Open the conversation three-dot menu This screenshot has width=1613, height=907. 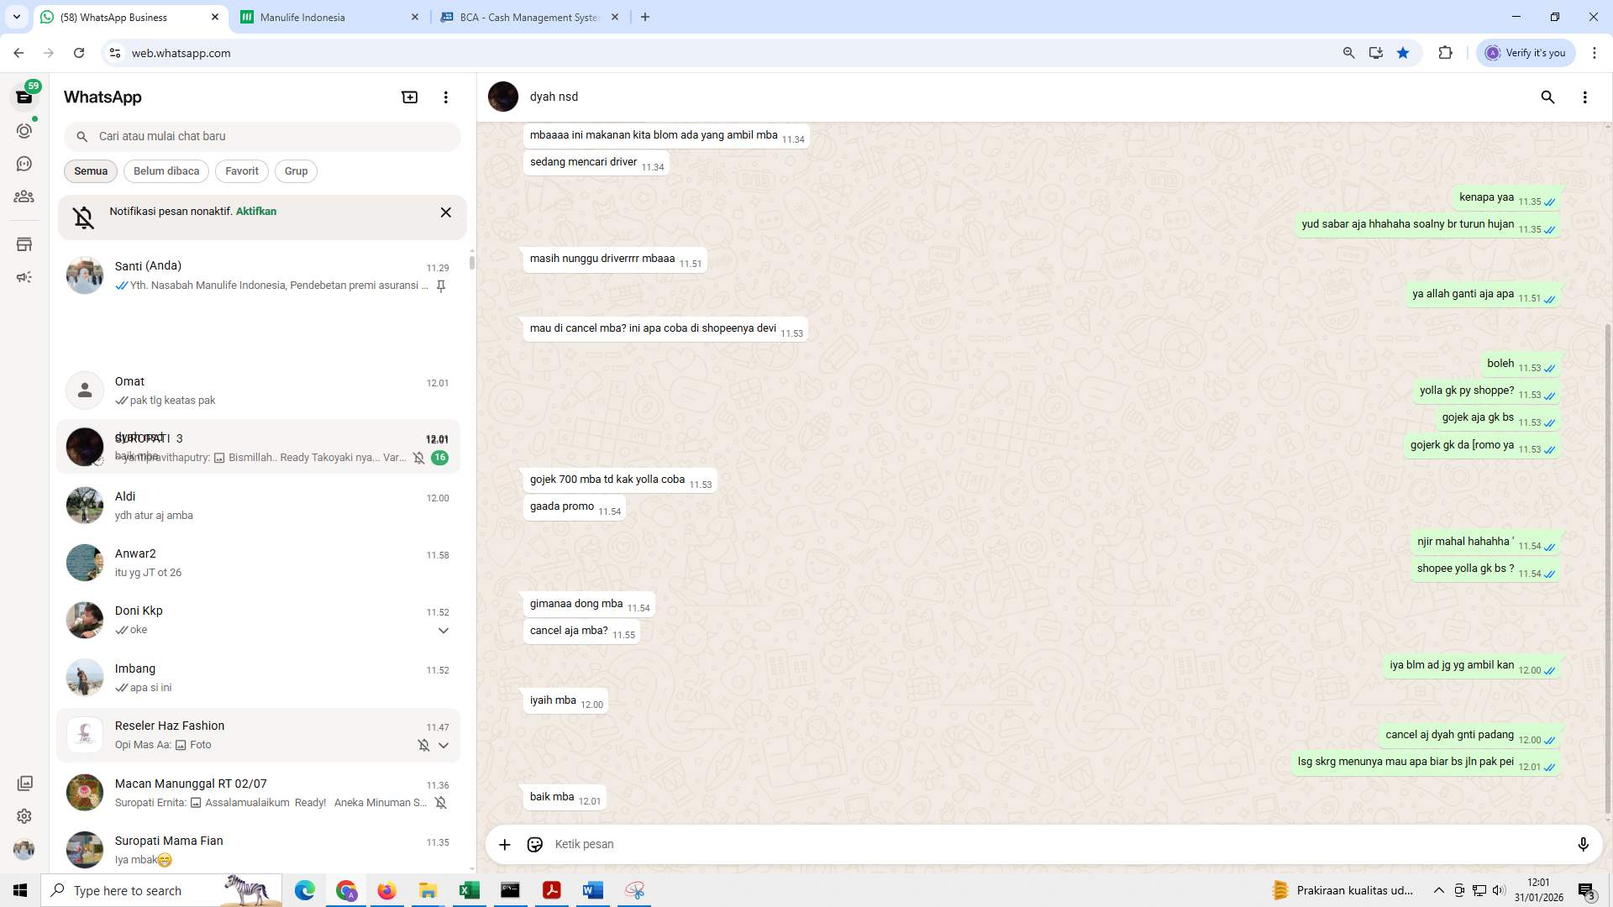click(1585, 97)
